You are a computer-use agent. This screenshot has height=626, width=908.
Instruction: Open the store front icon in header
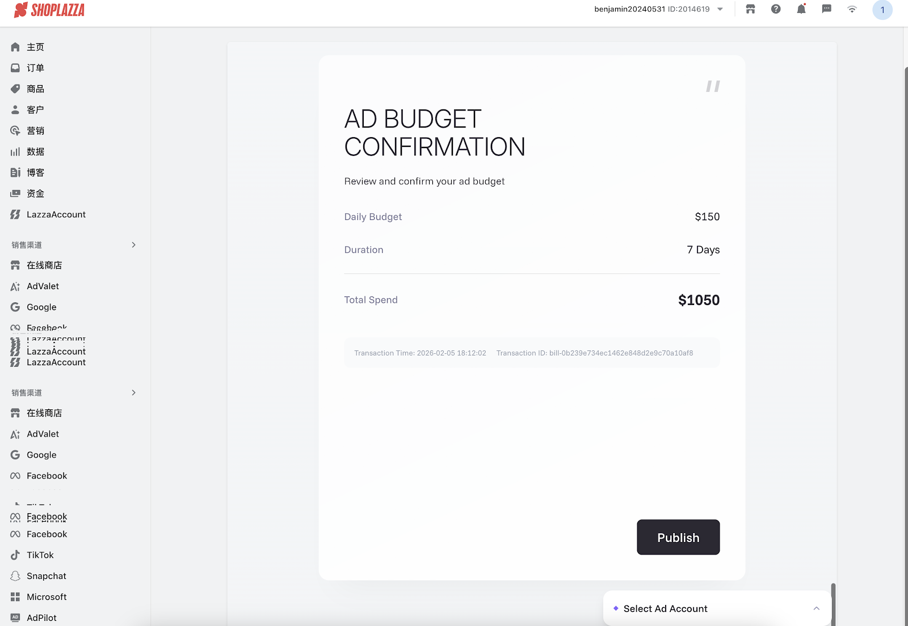coord(750,9)
